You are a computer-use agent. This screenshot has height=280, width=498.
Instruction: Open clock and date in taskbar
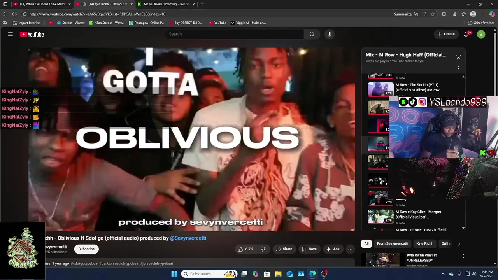(x=487, y=274)
